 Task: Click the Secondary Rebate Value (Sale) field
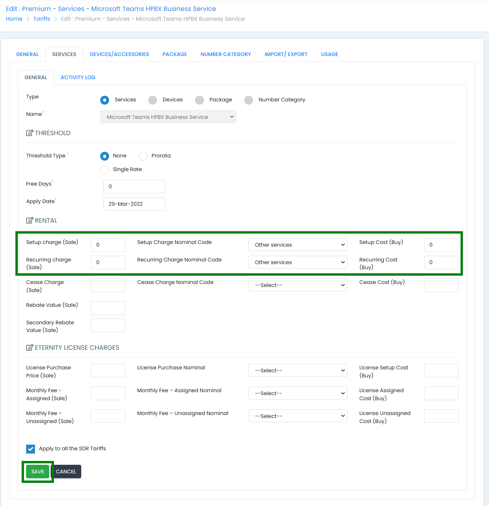tap(108, 325)
